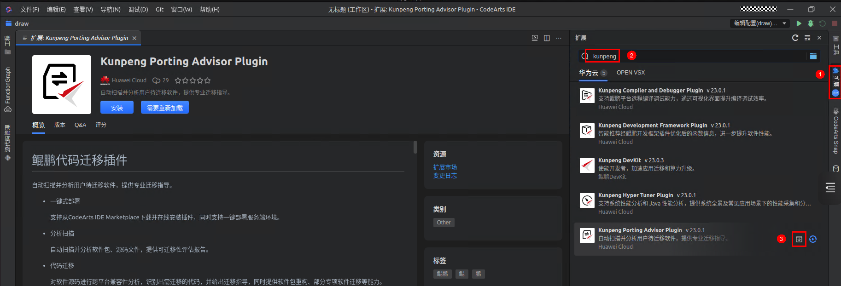Open the 文件(F) menu
Screen dimensions: 841x286
[30, 9]
